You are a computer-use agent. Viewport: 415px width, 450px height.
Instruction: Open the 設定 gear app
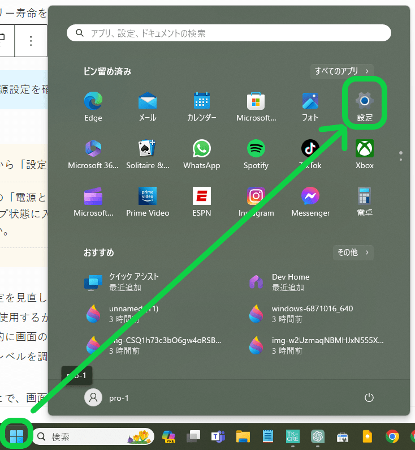pos(364,107)
